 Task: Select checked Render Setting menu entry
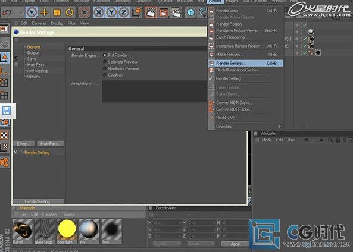click(228, 78)
